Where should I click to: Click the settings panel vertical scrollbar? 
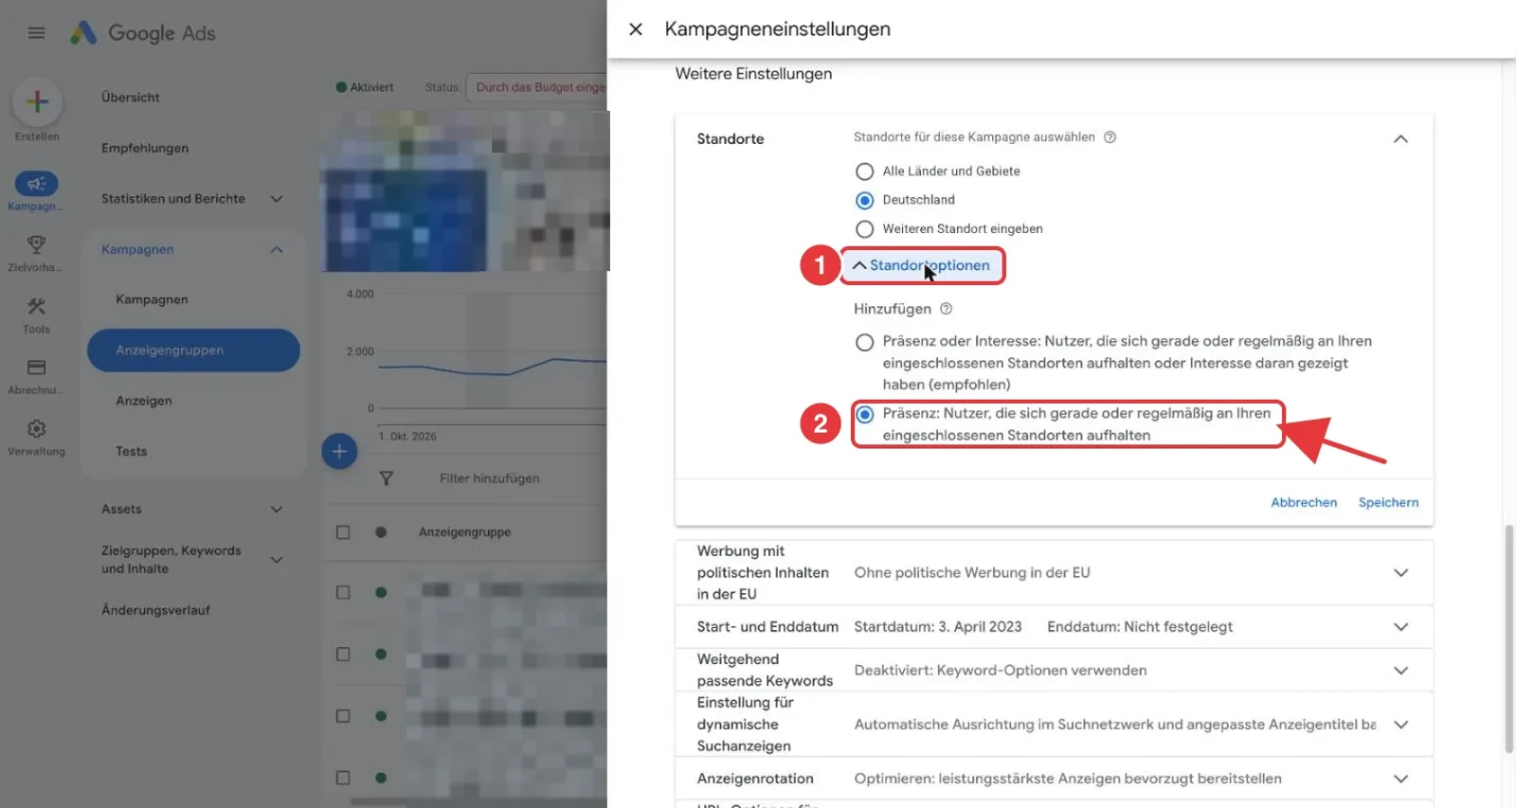coord(1508,638)
